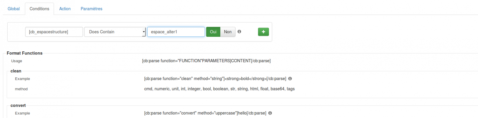478x118 pixels.
Task: Click the clean method values list
Action: pyautogui.click(x=220, y=89)
